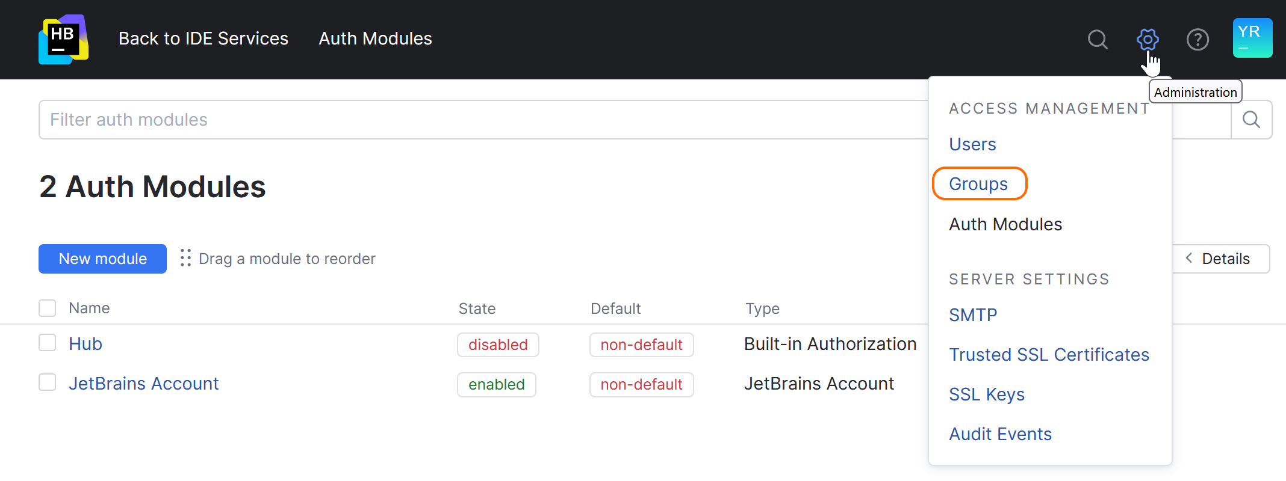Toggle the select-all checkbox in header row
This screenshot has width=1286, height=481.
(x=47, y=308)
